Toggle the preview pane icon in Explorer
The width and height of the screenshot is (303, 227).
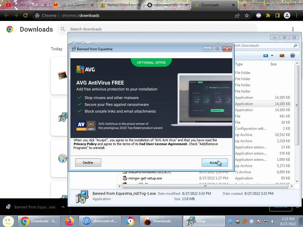(x=282, y=56)
